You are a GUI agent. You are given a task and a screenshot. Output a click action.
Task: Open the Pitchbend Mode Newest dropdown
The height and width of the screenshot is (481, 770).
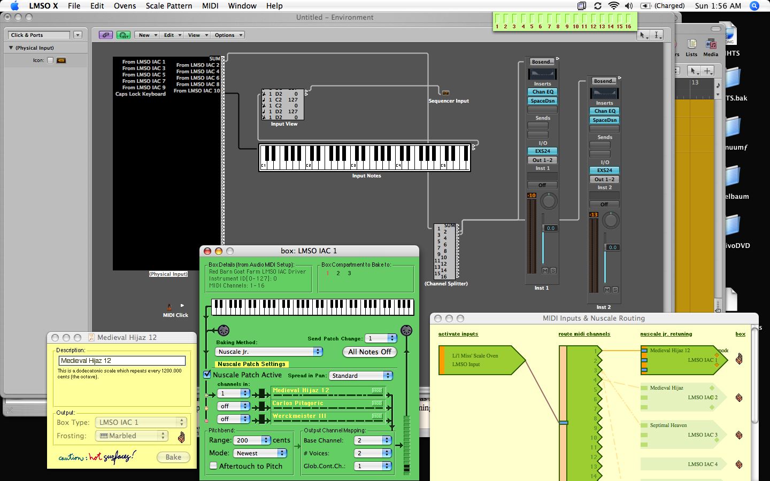click(x=260, y=453)
